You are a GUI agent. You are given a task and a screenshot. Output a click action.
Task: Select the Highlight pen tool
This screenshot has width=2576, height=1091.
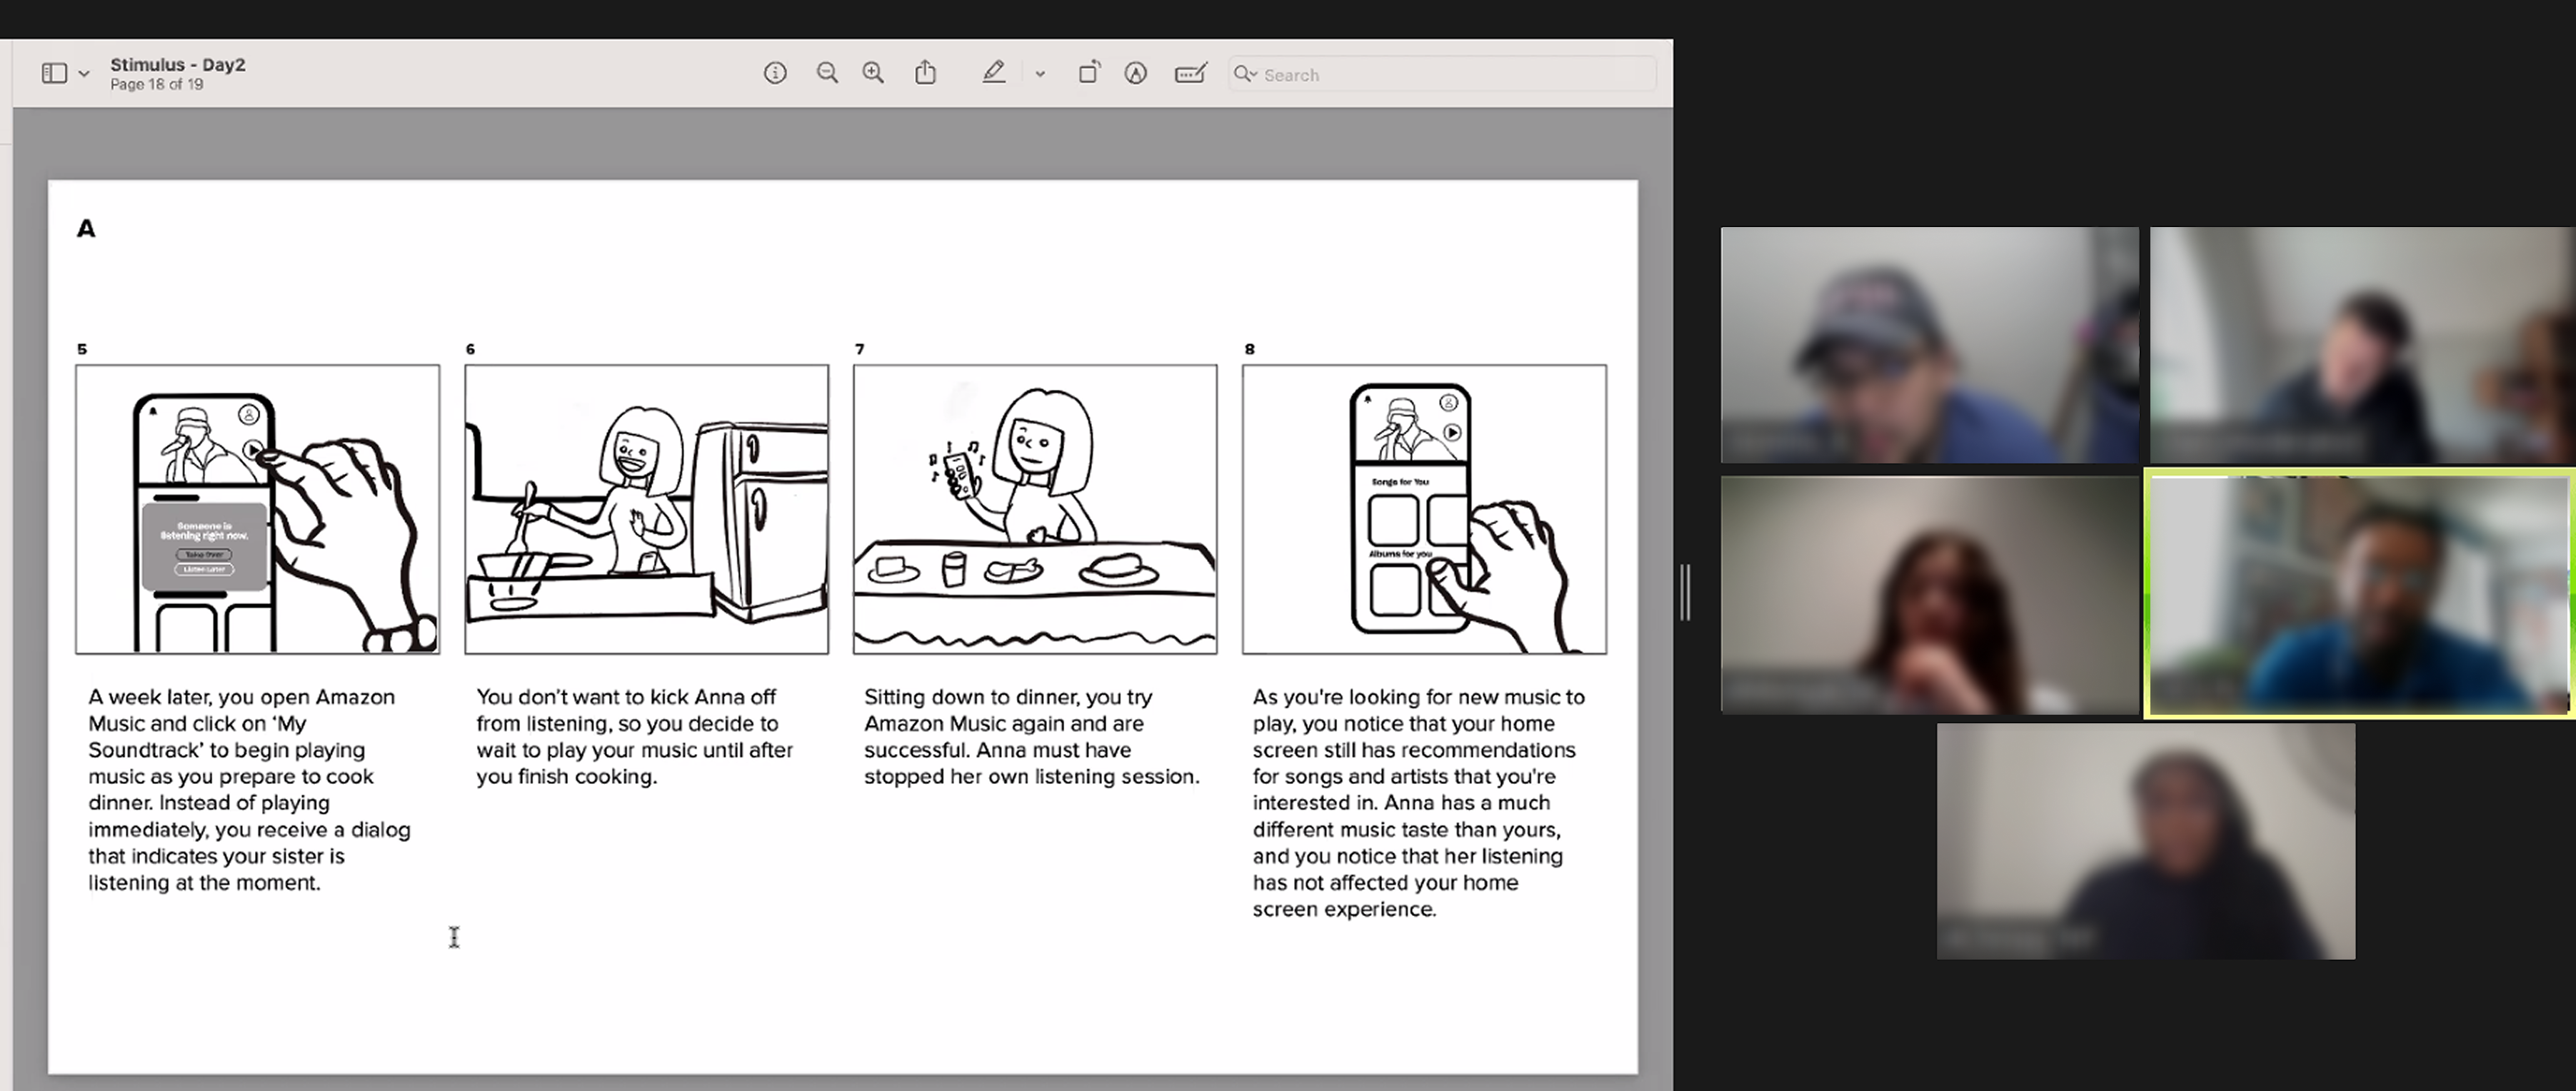(993, 73)
